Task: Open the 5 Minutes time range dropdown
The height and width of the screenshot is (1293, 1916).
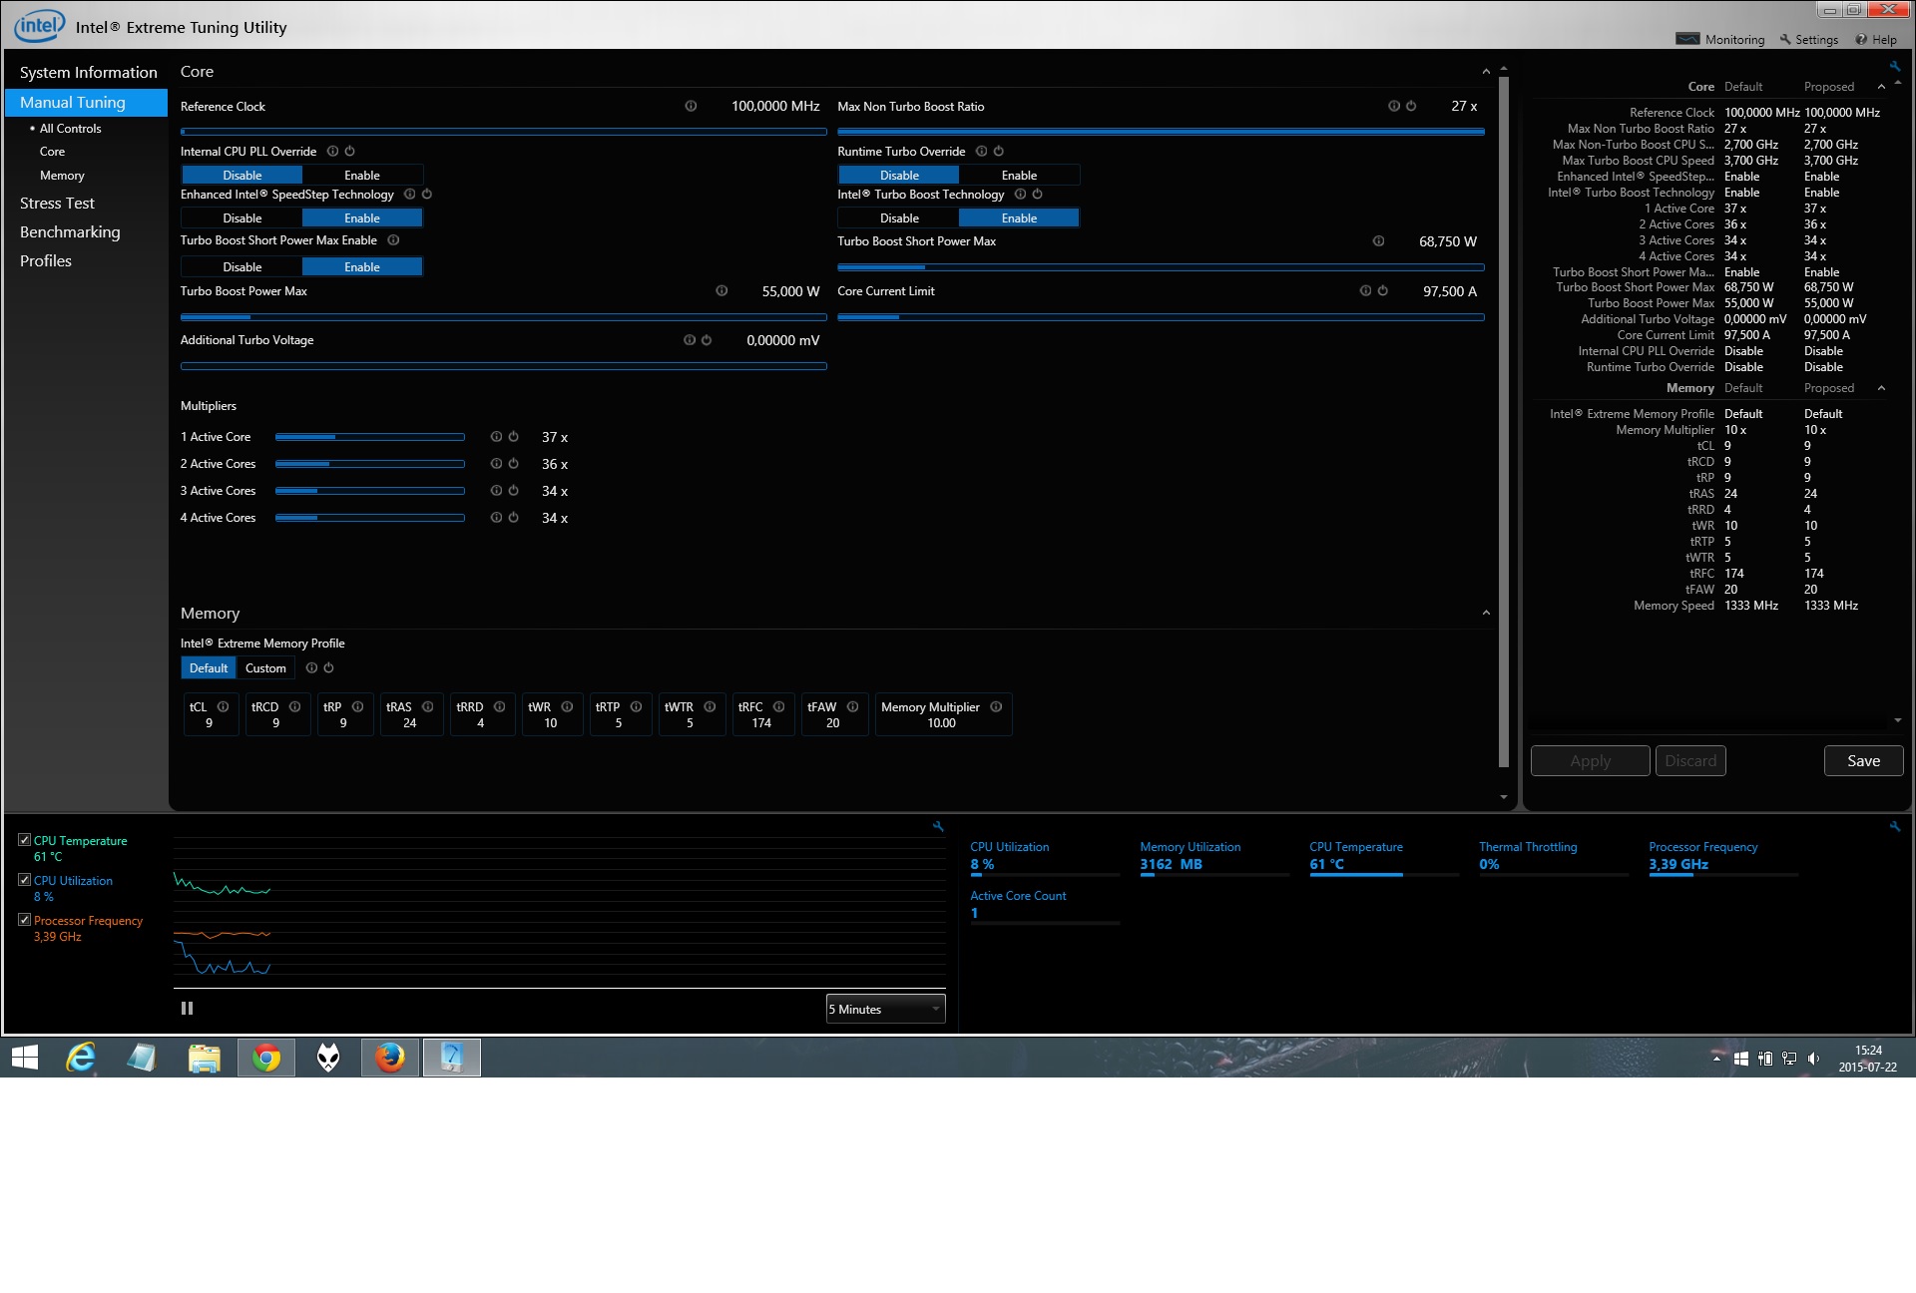Action: [885, 1009]
